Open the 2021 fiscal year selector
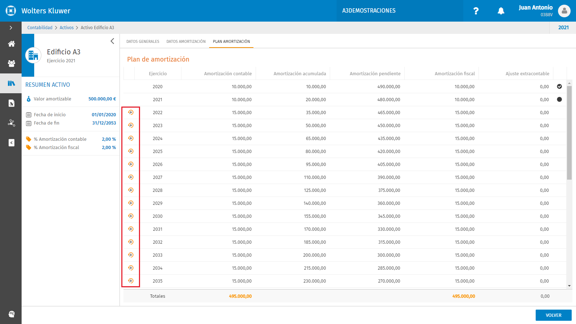 (563, 28)
